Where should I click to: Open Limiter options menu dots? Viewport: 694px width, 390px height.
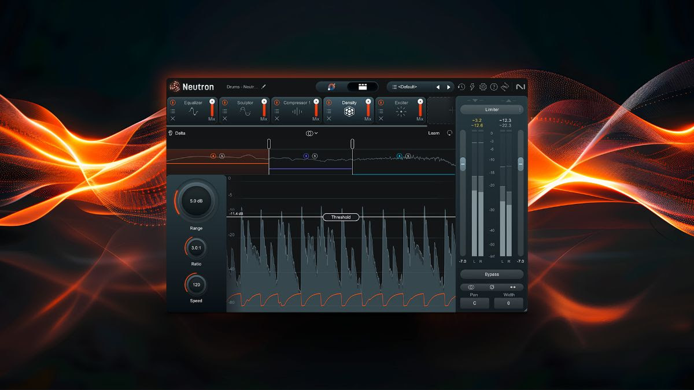520,109
